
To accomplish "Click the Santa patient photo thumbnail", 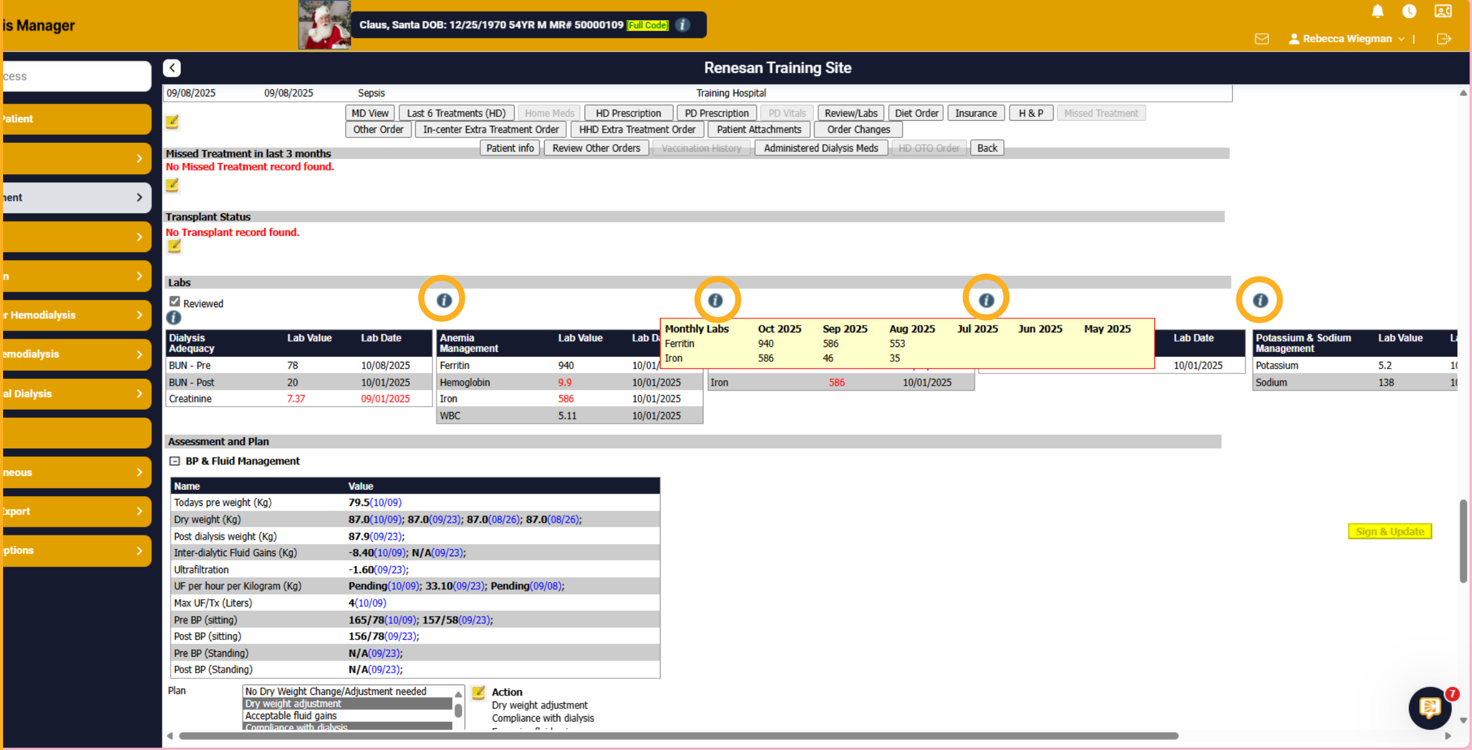I will click(x=324, y=25).
